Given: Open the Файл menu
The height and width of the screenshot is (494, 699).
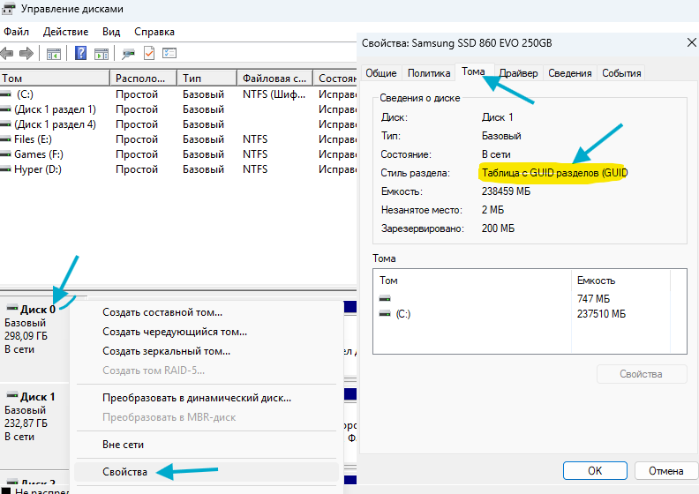Looking at the screenshot, I should [16, 31].
